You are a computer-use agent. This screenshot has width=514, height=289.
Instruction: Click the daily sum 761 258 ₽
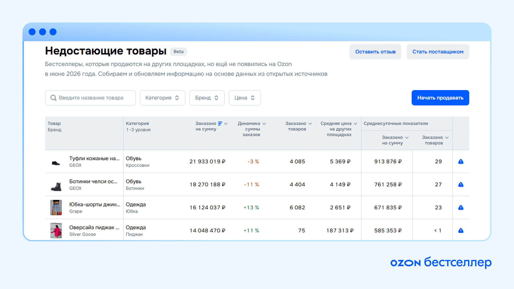click(388, 184)
